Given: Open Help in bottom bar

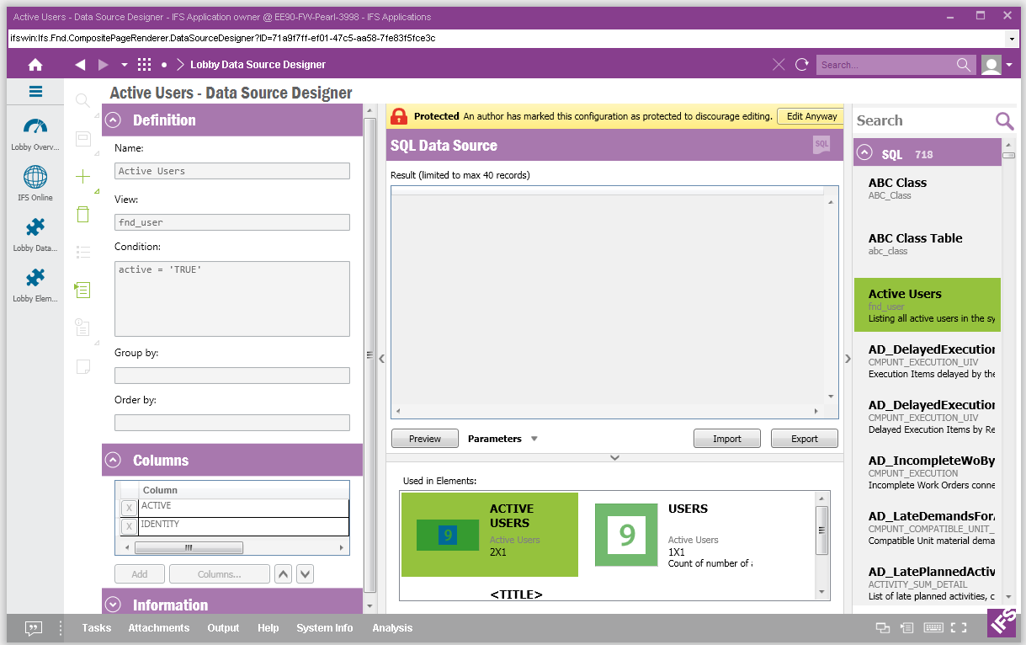Looking at the screenshot, I should [268, 628].
